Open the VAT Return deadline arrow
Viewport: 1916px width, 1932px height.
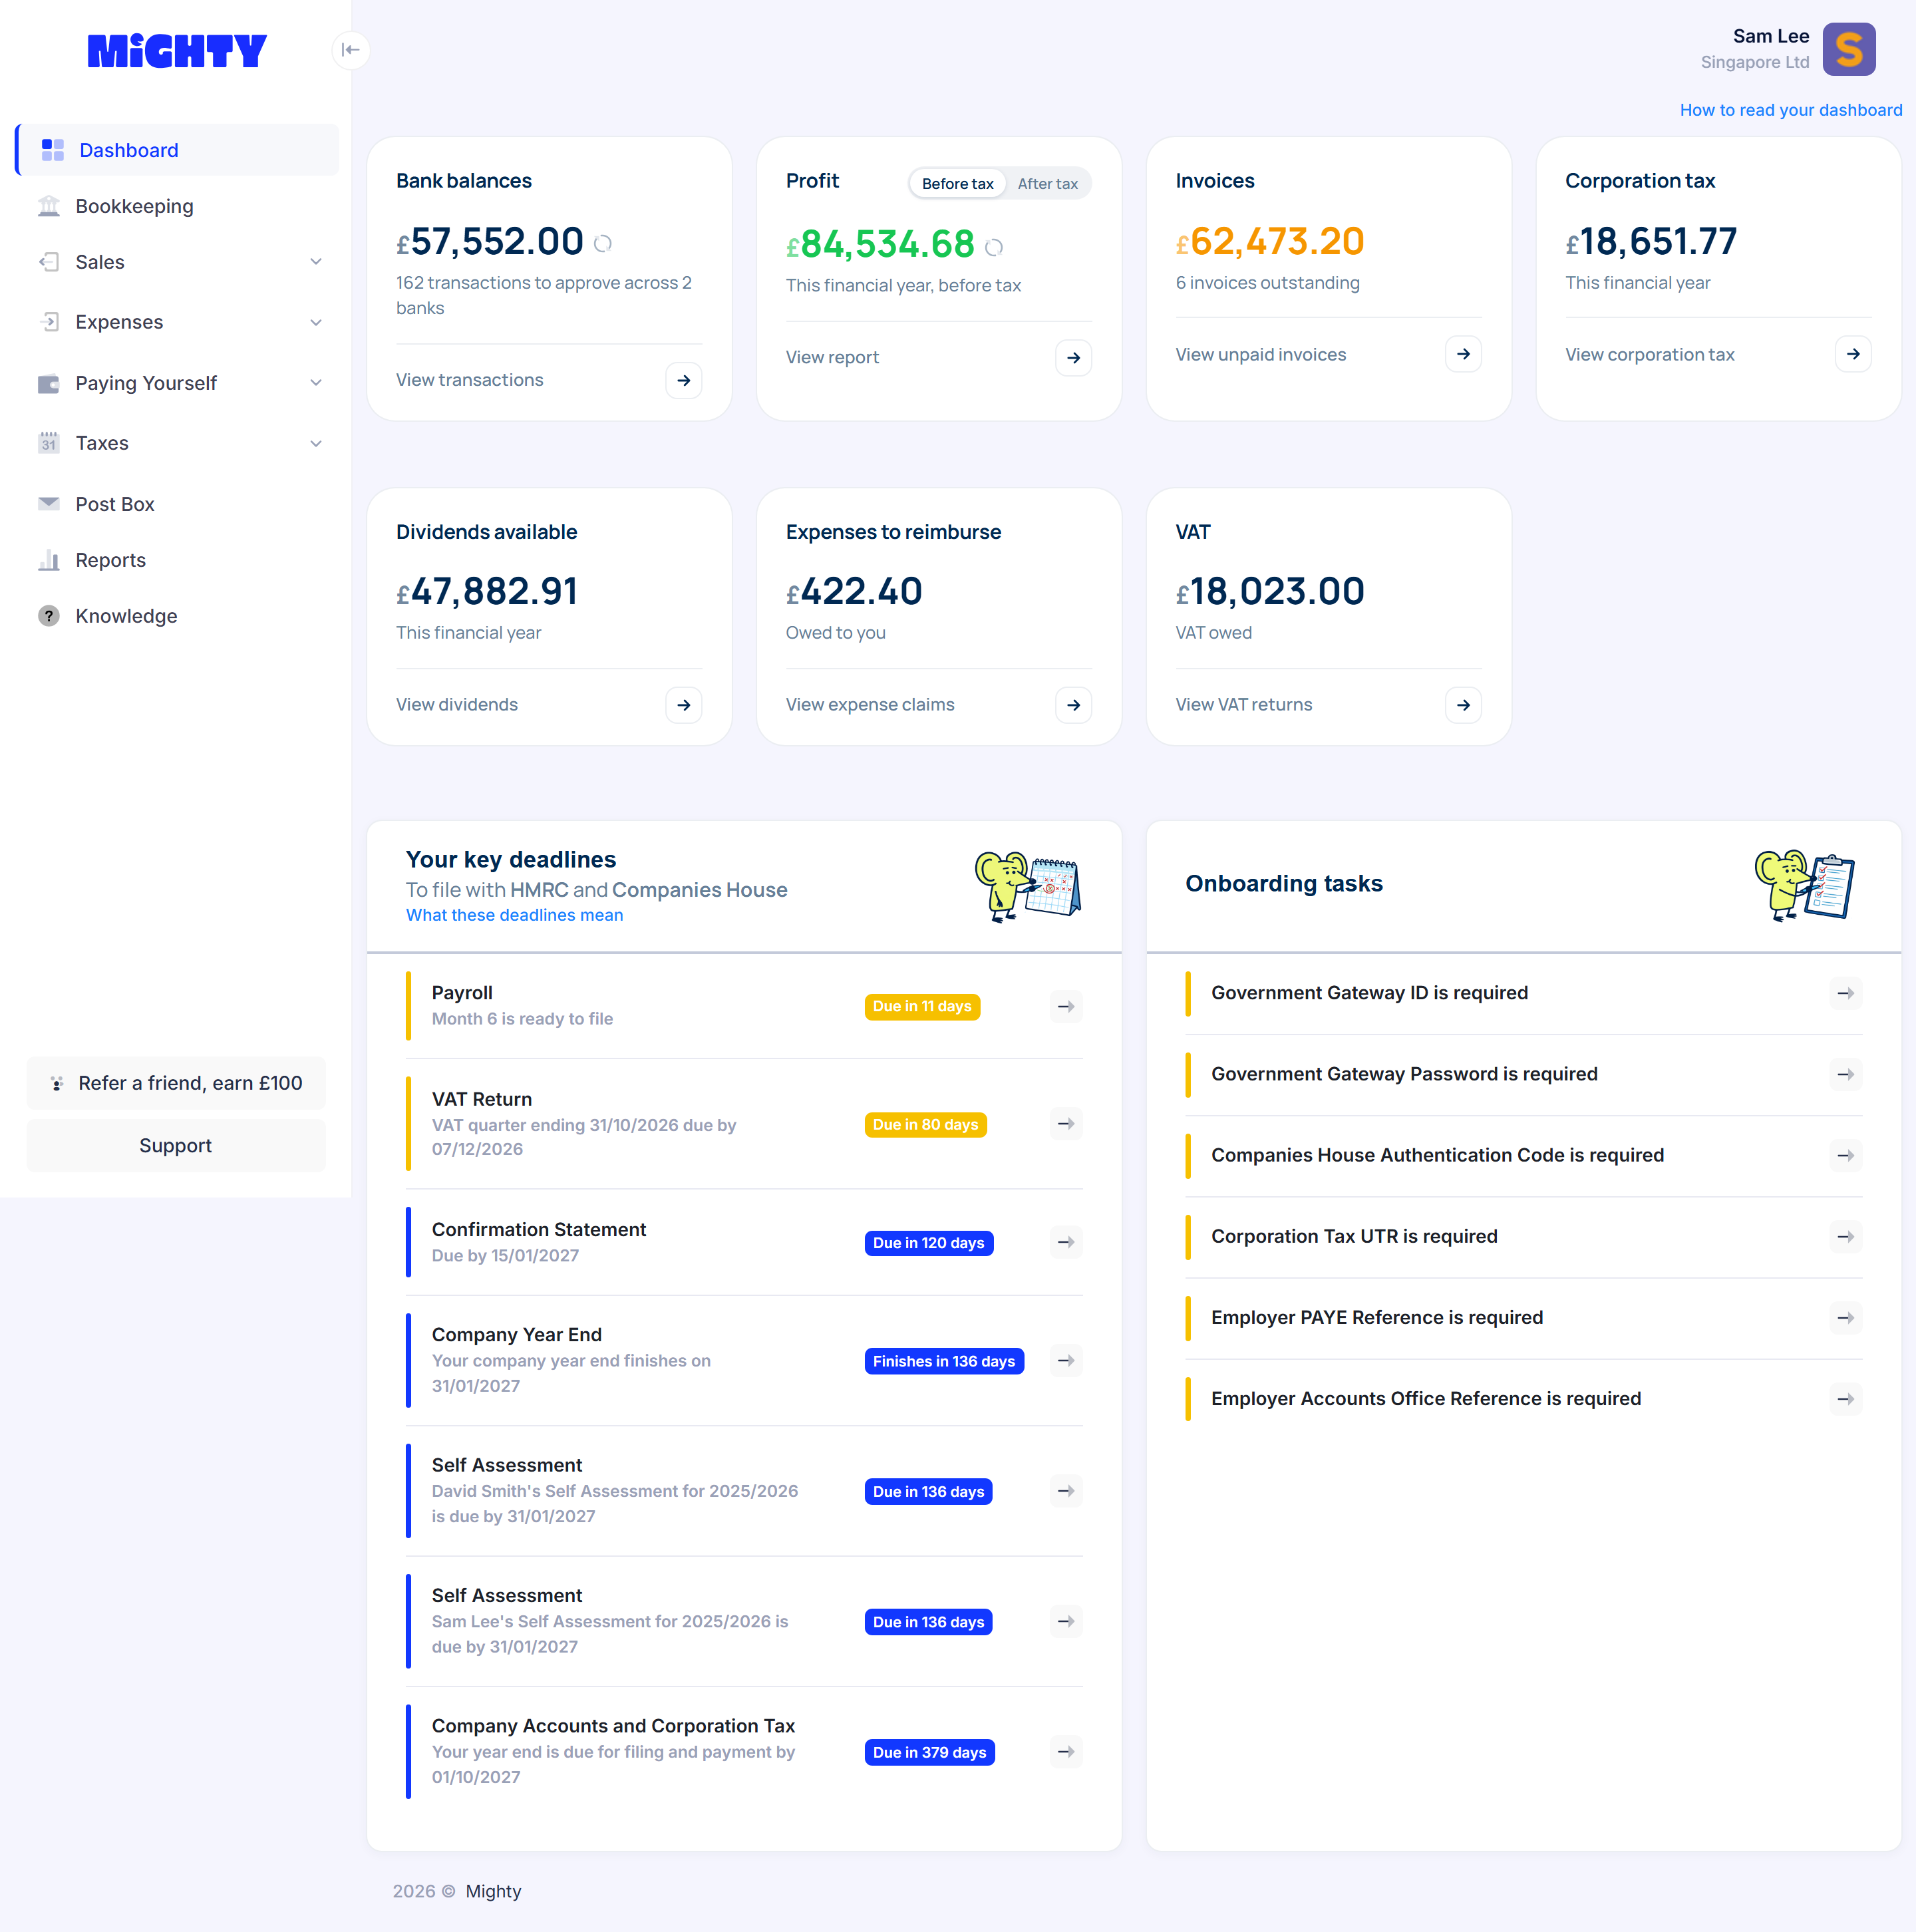coord(1066,1124)
